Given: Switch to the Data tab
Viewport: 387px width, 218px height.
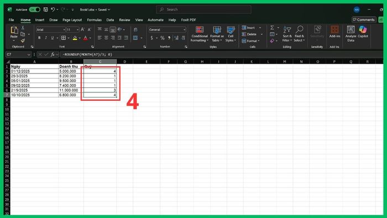Looking at the screenshot, I should click(x=110, y=20).
